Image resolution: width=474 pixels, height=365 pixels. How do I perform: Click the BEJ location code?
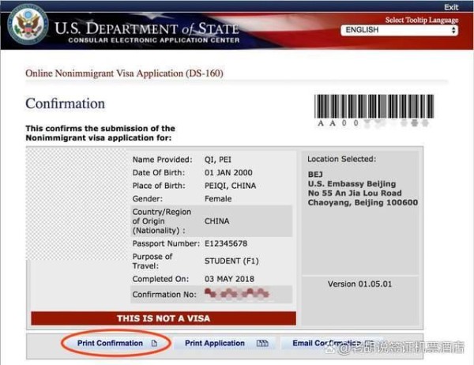[x=315, y=175]
